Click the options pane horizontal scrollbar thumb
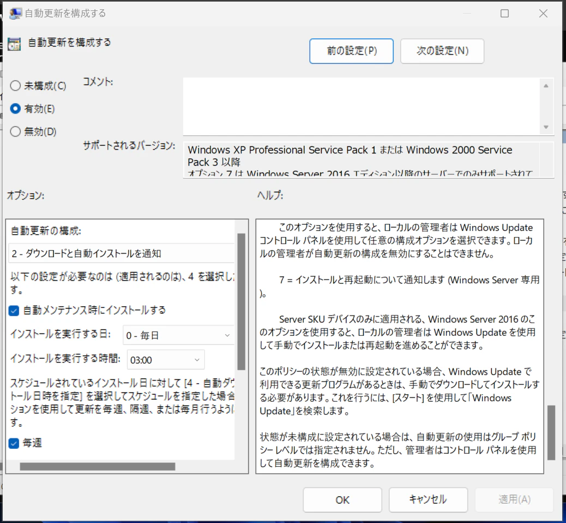 click(98, 467)
